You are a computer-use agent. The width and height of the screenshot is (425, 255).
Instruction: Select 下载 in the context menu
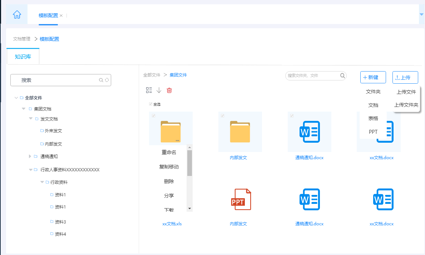click(x=169, y=210)
